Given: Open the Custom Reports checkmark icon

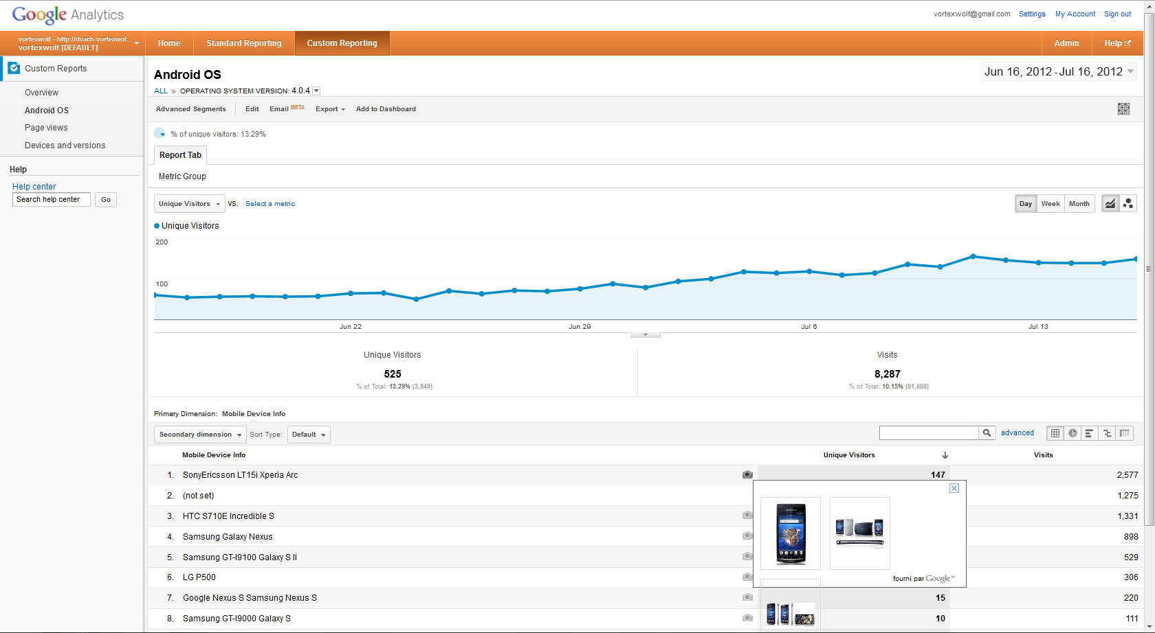Looking at the screenshot, I should pyautogui.click(x=14, y=68).
